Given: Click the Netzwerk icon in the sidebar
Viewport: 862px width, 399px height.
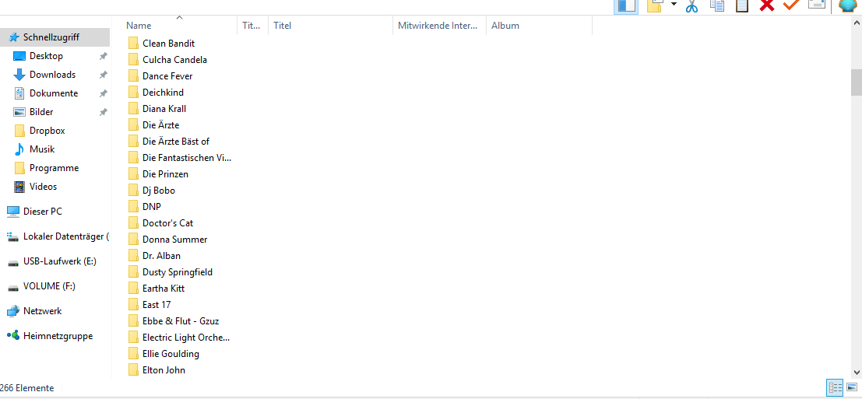Looking at the screenshot, I should point(13,311).
